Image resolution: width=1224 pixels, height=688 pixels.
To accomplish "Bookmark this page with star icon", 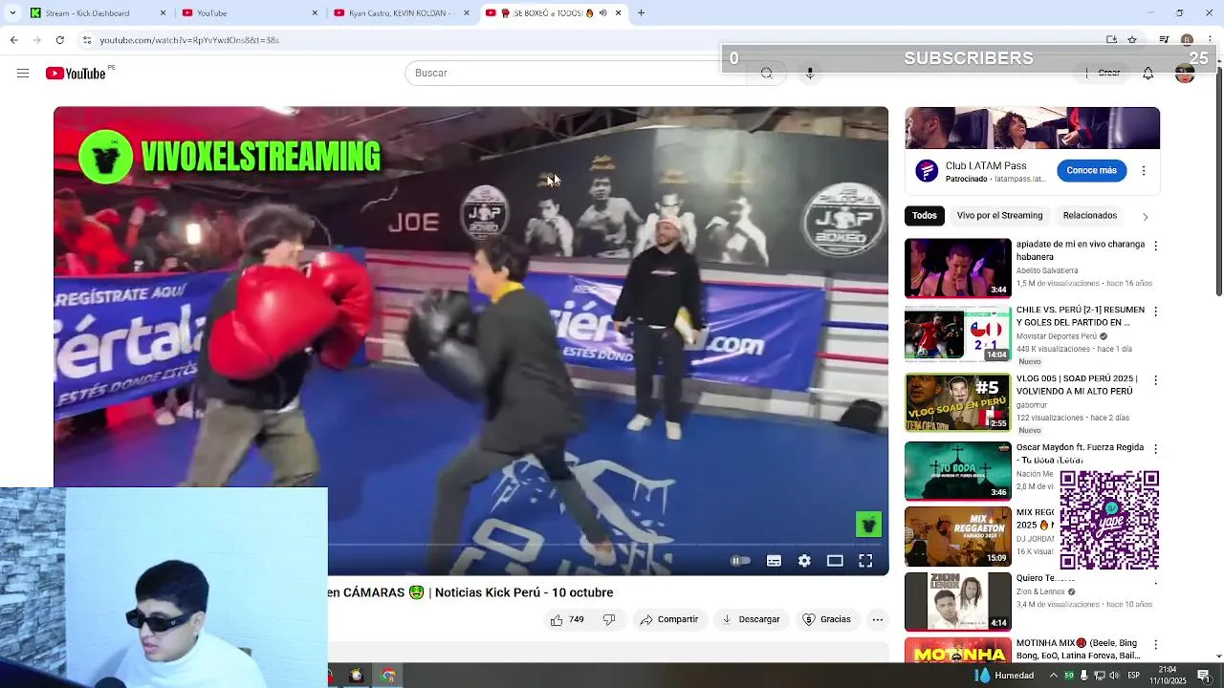I will pos(1132,40).
